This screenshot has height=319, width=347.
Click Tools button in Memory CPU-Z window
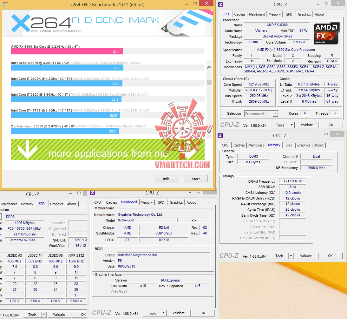pyautogui.click(x=279, y=256)
